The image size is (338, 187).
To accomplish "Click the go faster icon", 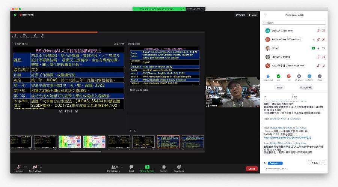I will (309, 76).
